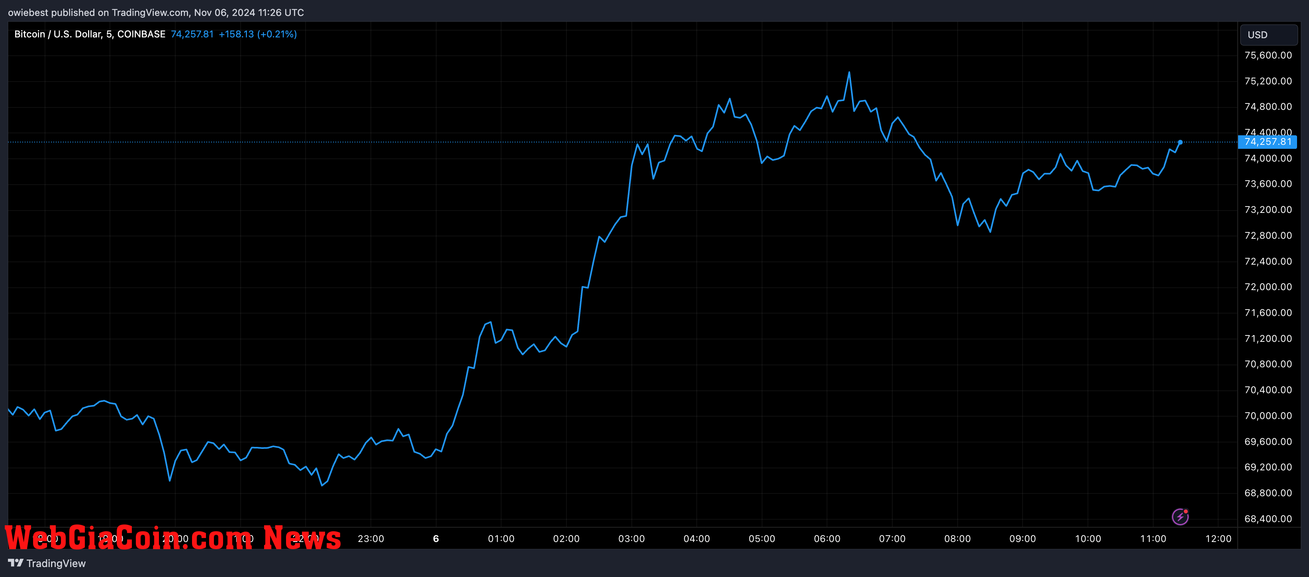Click the 73,200.00 price axis label
The image size is (1309, 577).
pos(1268,210)
